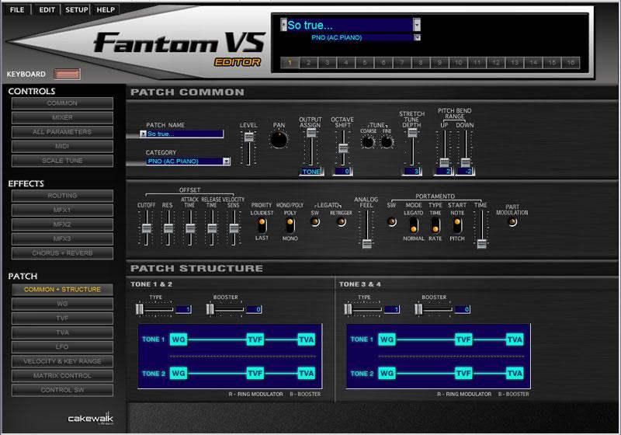Select the COMMON + STRUCTURE patch page

click(62, 290)
